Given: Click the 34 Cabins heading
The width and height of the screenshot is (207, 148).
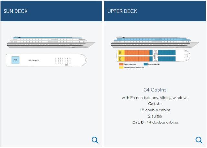Looking at the screenshot, I should pos(155,90).
